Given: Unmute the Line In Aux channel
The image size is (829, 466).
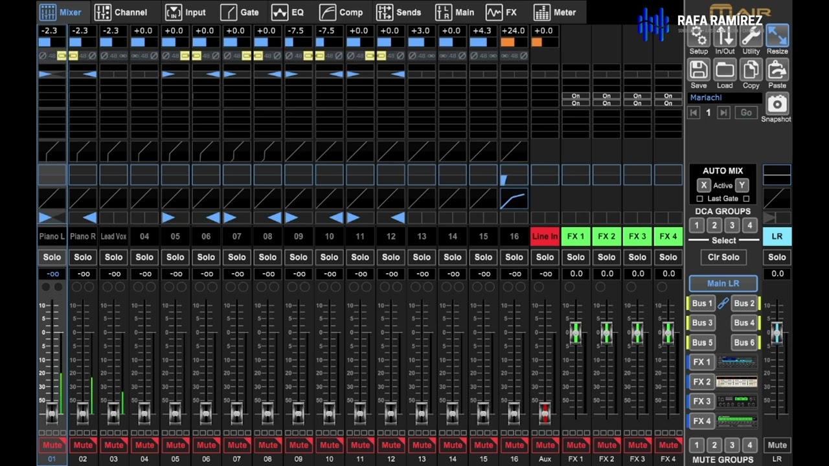Looking at the screenshot, I should [545, 445].
